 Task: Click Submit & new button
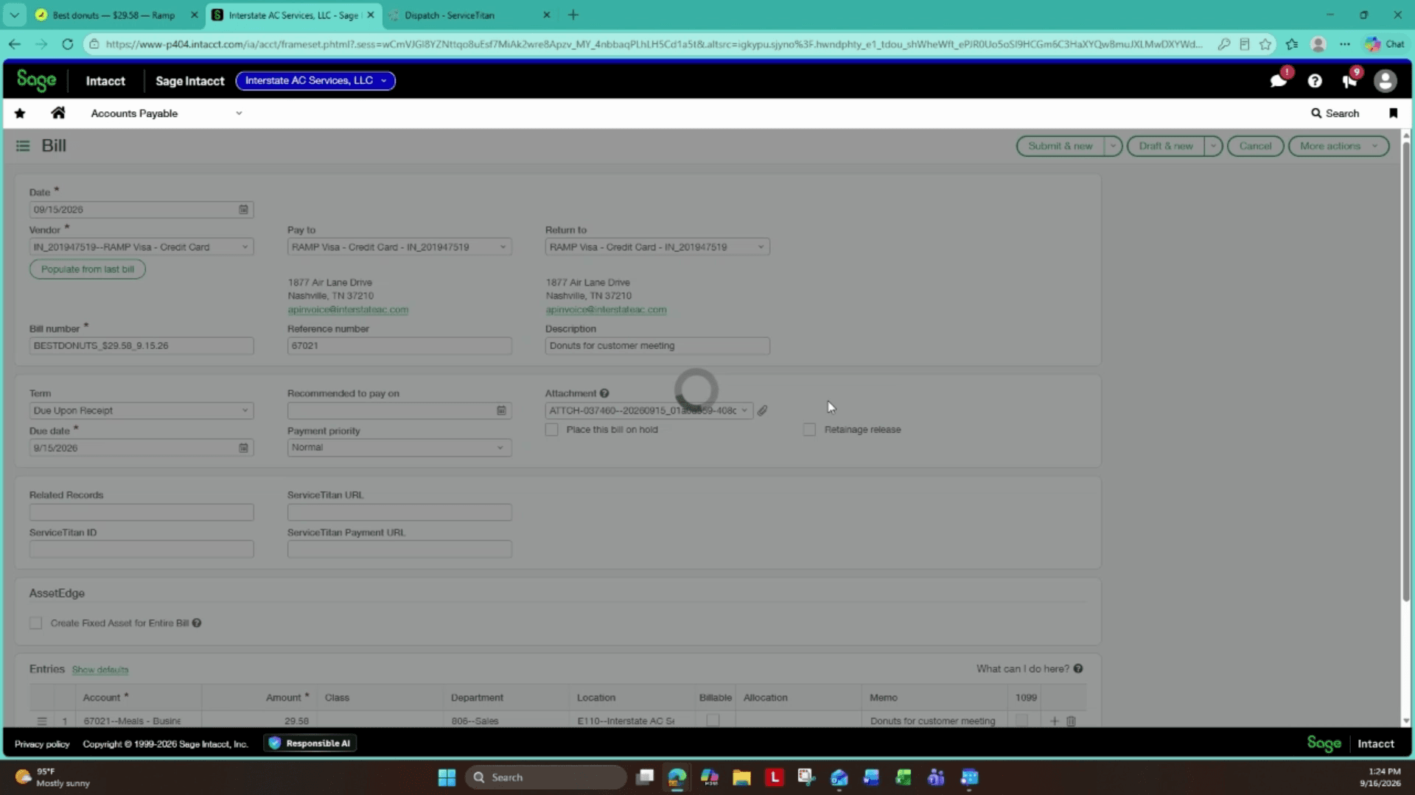(1060, 146)
